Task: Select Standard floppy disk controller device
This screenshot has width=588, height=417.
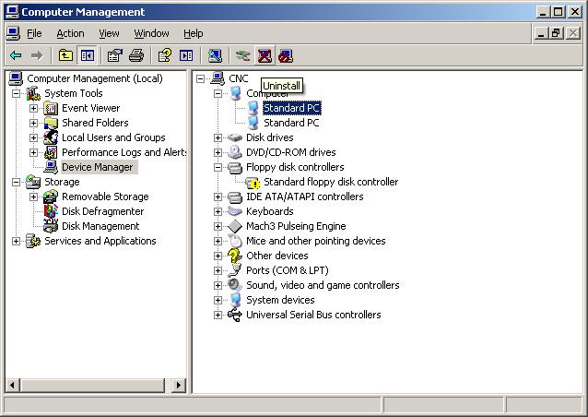Action: coord(330,182)
